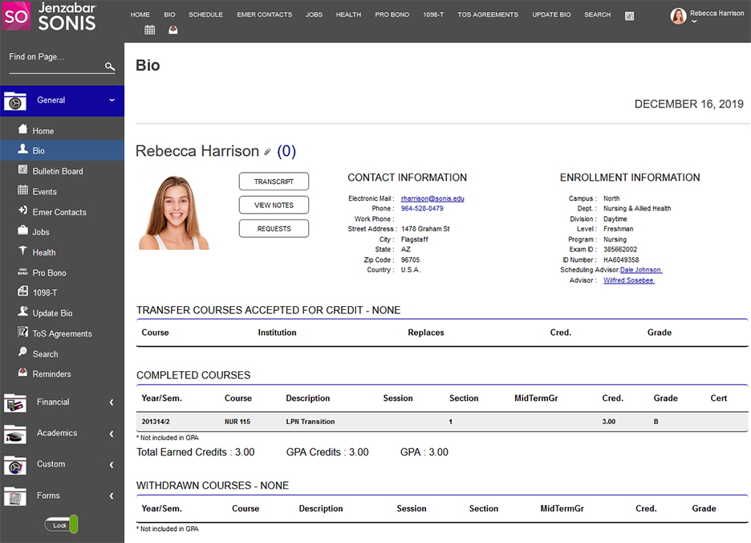Select Pro Bono in the top menu
This screenshot has width=751, height=543.
pyautogui.click(x=392, y=14)
